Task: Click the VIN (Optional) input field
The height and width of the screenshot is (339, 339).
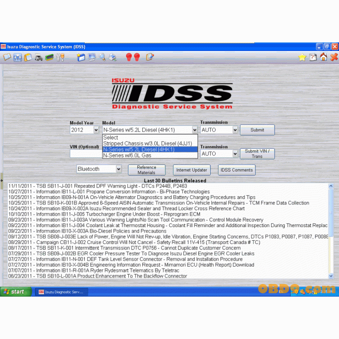Action: pos(86,154)
